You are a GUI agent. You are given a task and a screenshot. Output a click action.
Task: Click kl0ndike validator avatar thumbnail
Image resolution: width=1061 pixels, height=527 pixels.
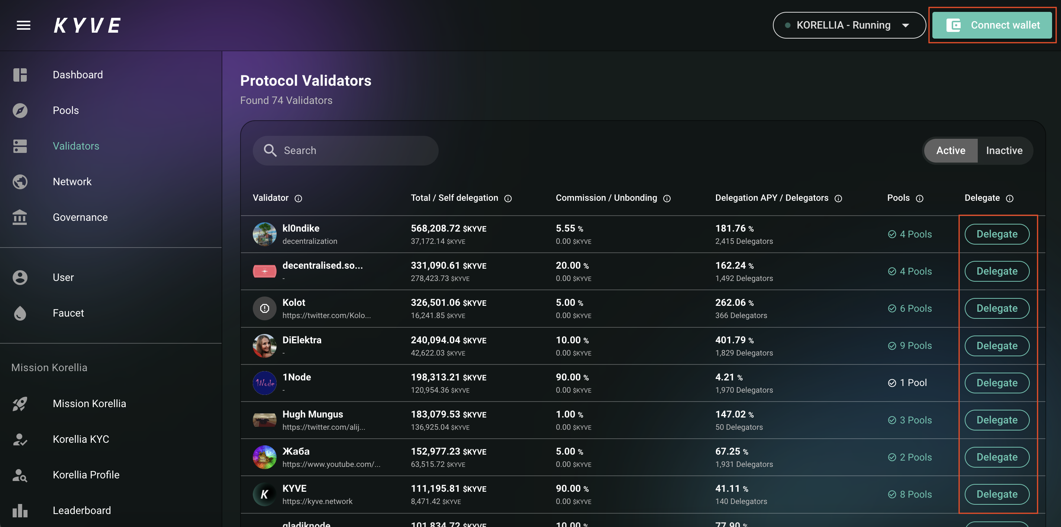point(264,234)
